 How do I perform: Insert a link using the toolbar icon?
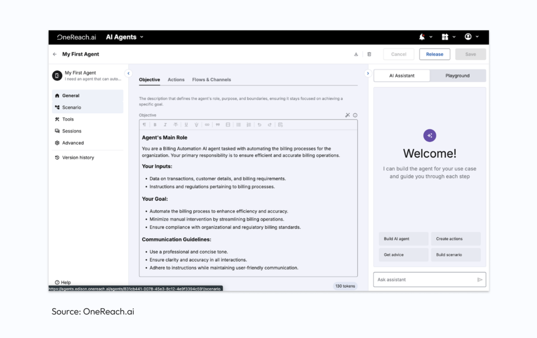(x=207, y=125)
